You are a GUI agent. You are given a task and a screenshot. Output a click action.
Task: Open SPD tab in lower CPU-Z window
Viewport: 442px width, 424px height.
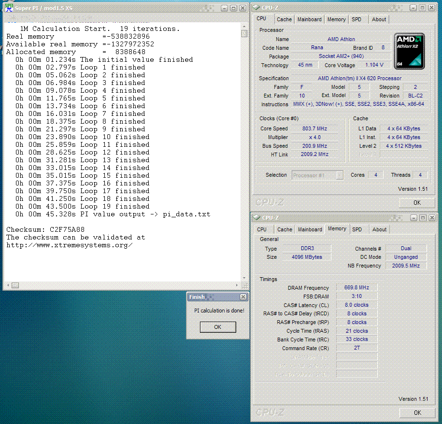coord(356,229)
